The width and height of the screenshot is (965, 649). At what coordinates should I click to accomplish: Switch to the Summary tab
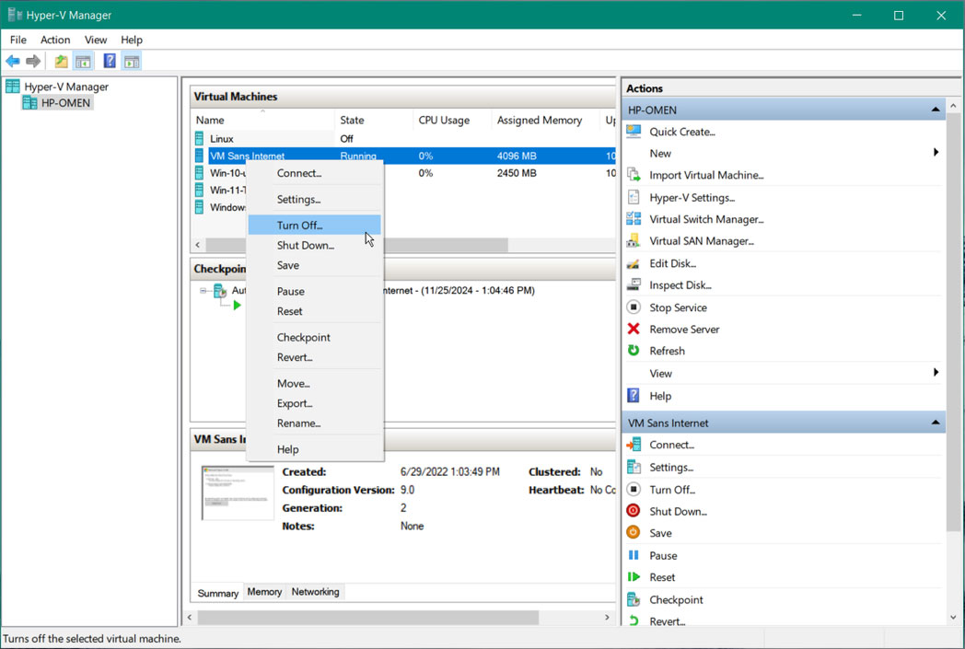point(218,593)
